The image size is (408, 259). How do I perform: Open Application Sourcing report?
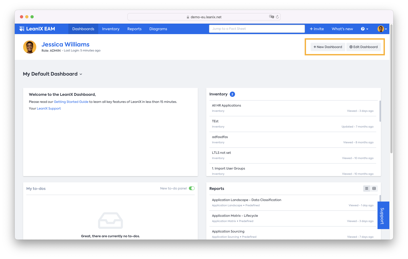click(293, 233)
